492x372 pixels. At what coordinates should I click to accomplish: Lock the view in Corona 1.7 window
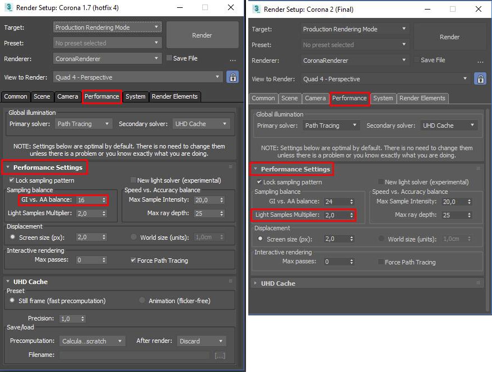click(233, 77)
